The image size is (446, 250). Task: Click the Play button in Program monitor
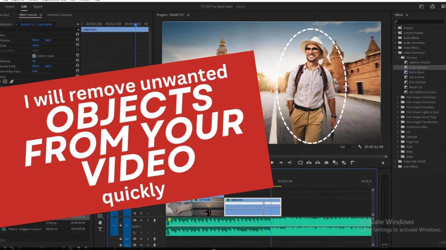[273, 163]
